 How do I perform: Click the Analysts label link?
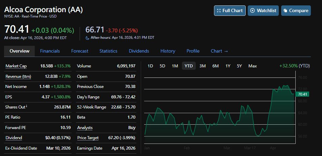click(85, 128)
